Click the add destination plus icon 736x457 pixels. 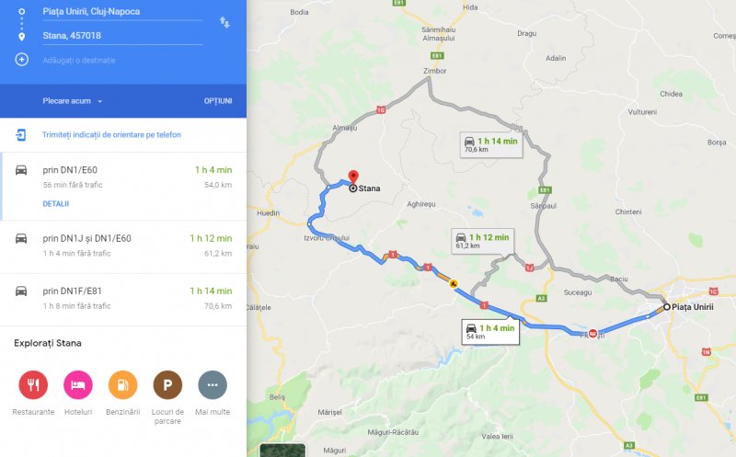tap(21, 60)
